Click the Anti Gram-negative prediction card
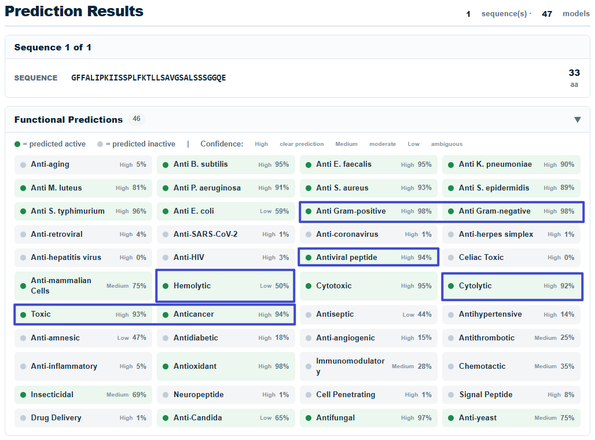595x440 pixels. coord(511,211)
